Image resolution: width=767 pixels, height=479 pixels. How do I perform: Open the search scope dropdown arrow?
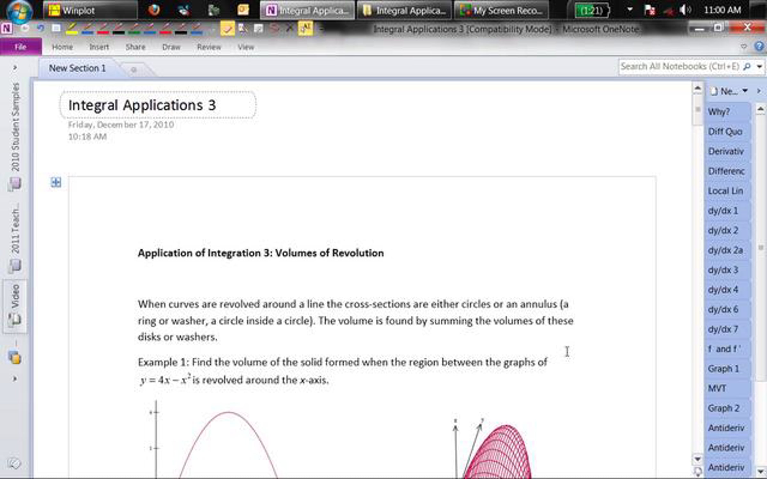[x=759, y=66]
